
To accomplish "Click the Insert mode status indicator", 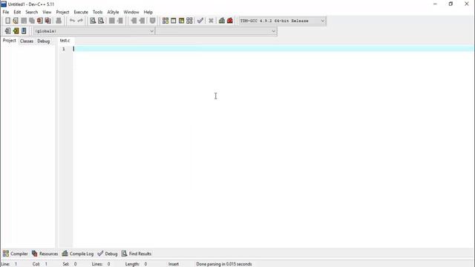I will 174,264.
